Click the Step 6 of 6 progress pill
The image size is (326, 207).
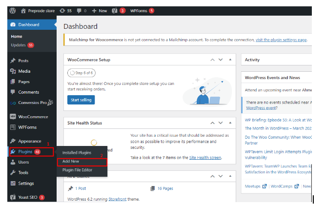coord(81,73)
